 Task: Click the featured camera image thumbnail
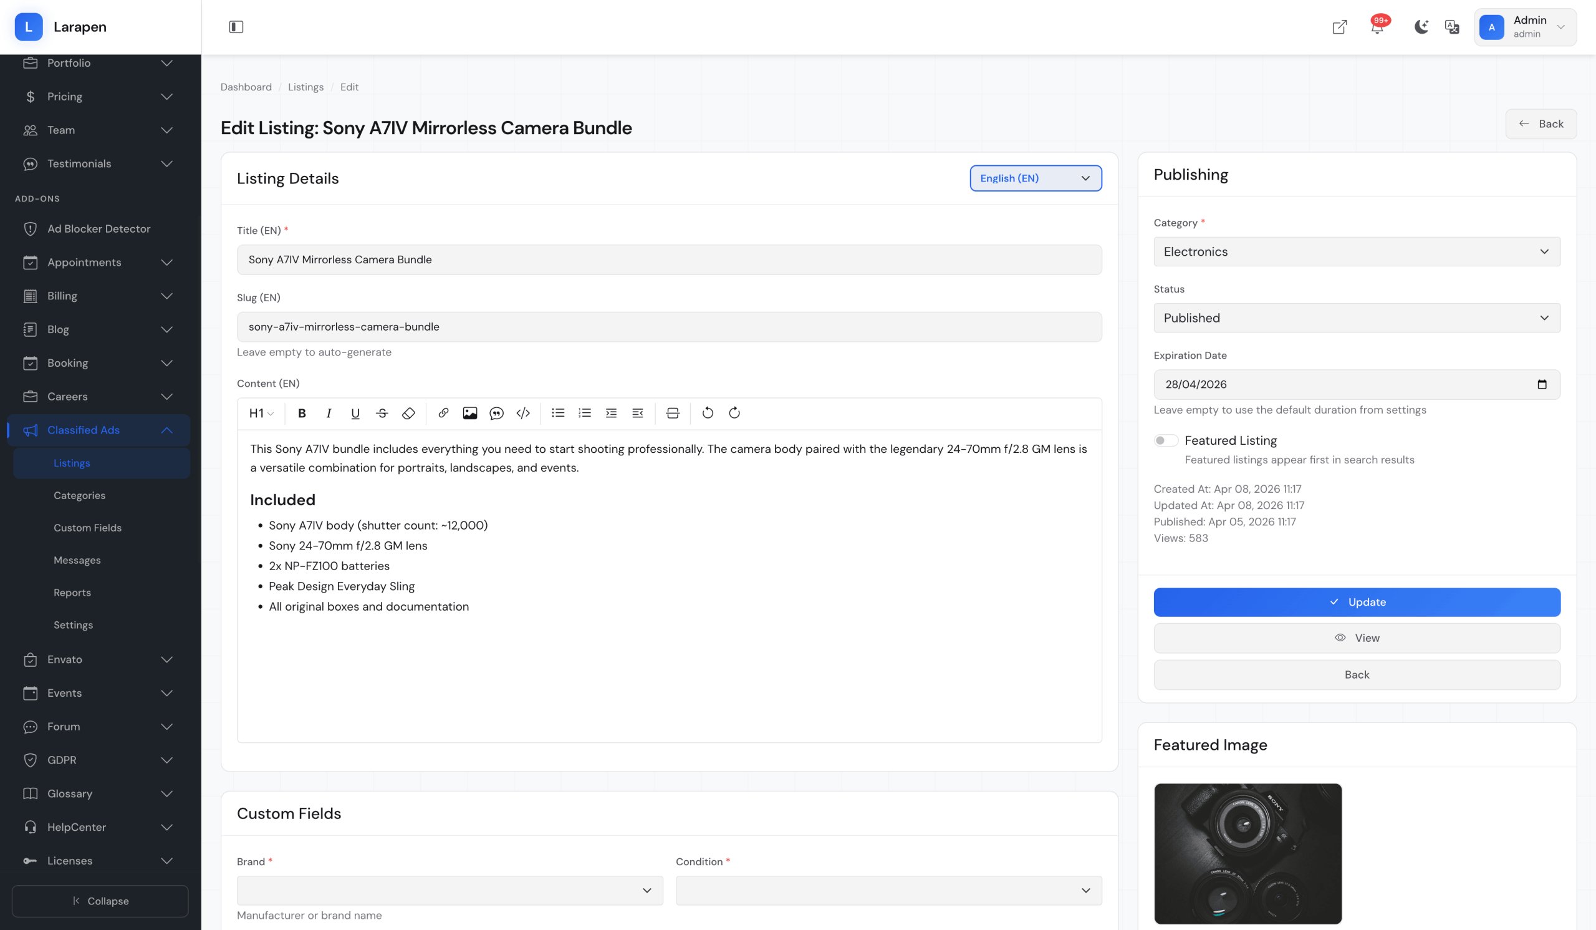1247,853
